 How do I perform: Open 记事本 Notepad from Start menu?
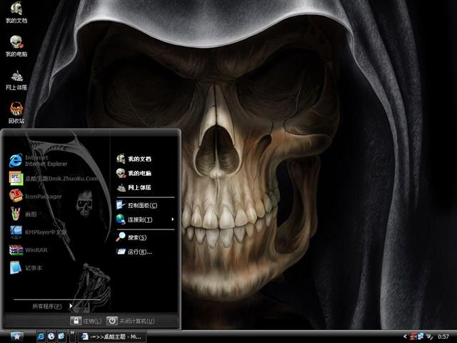34,268
